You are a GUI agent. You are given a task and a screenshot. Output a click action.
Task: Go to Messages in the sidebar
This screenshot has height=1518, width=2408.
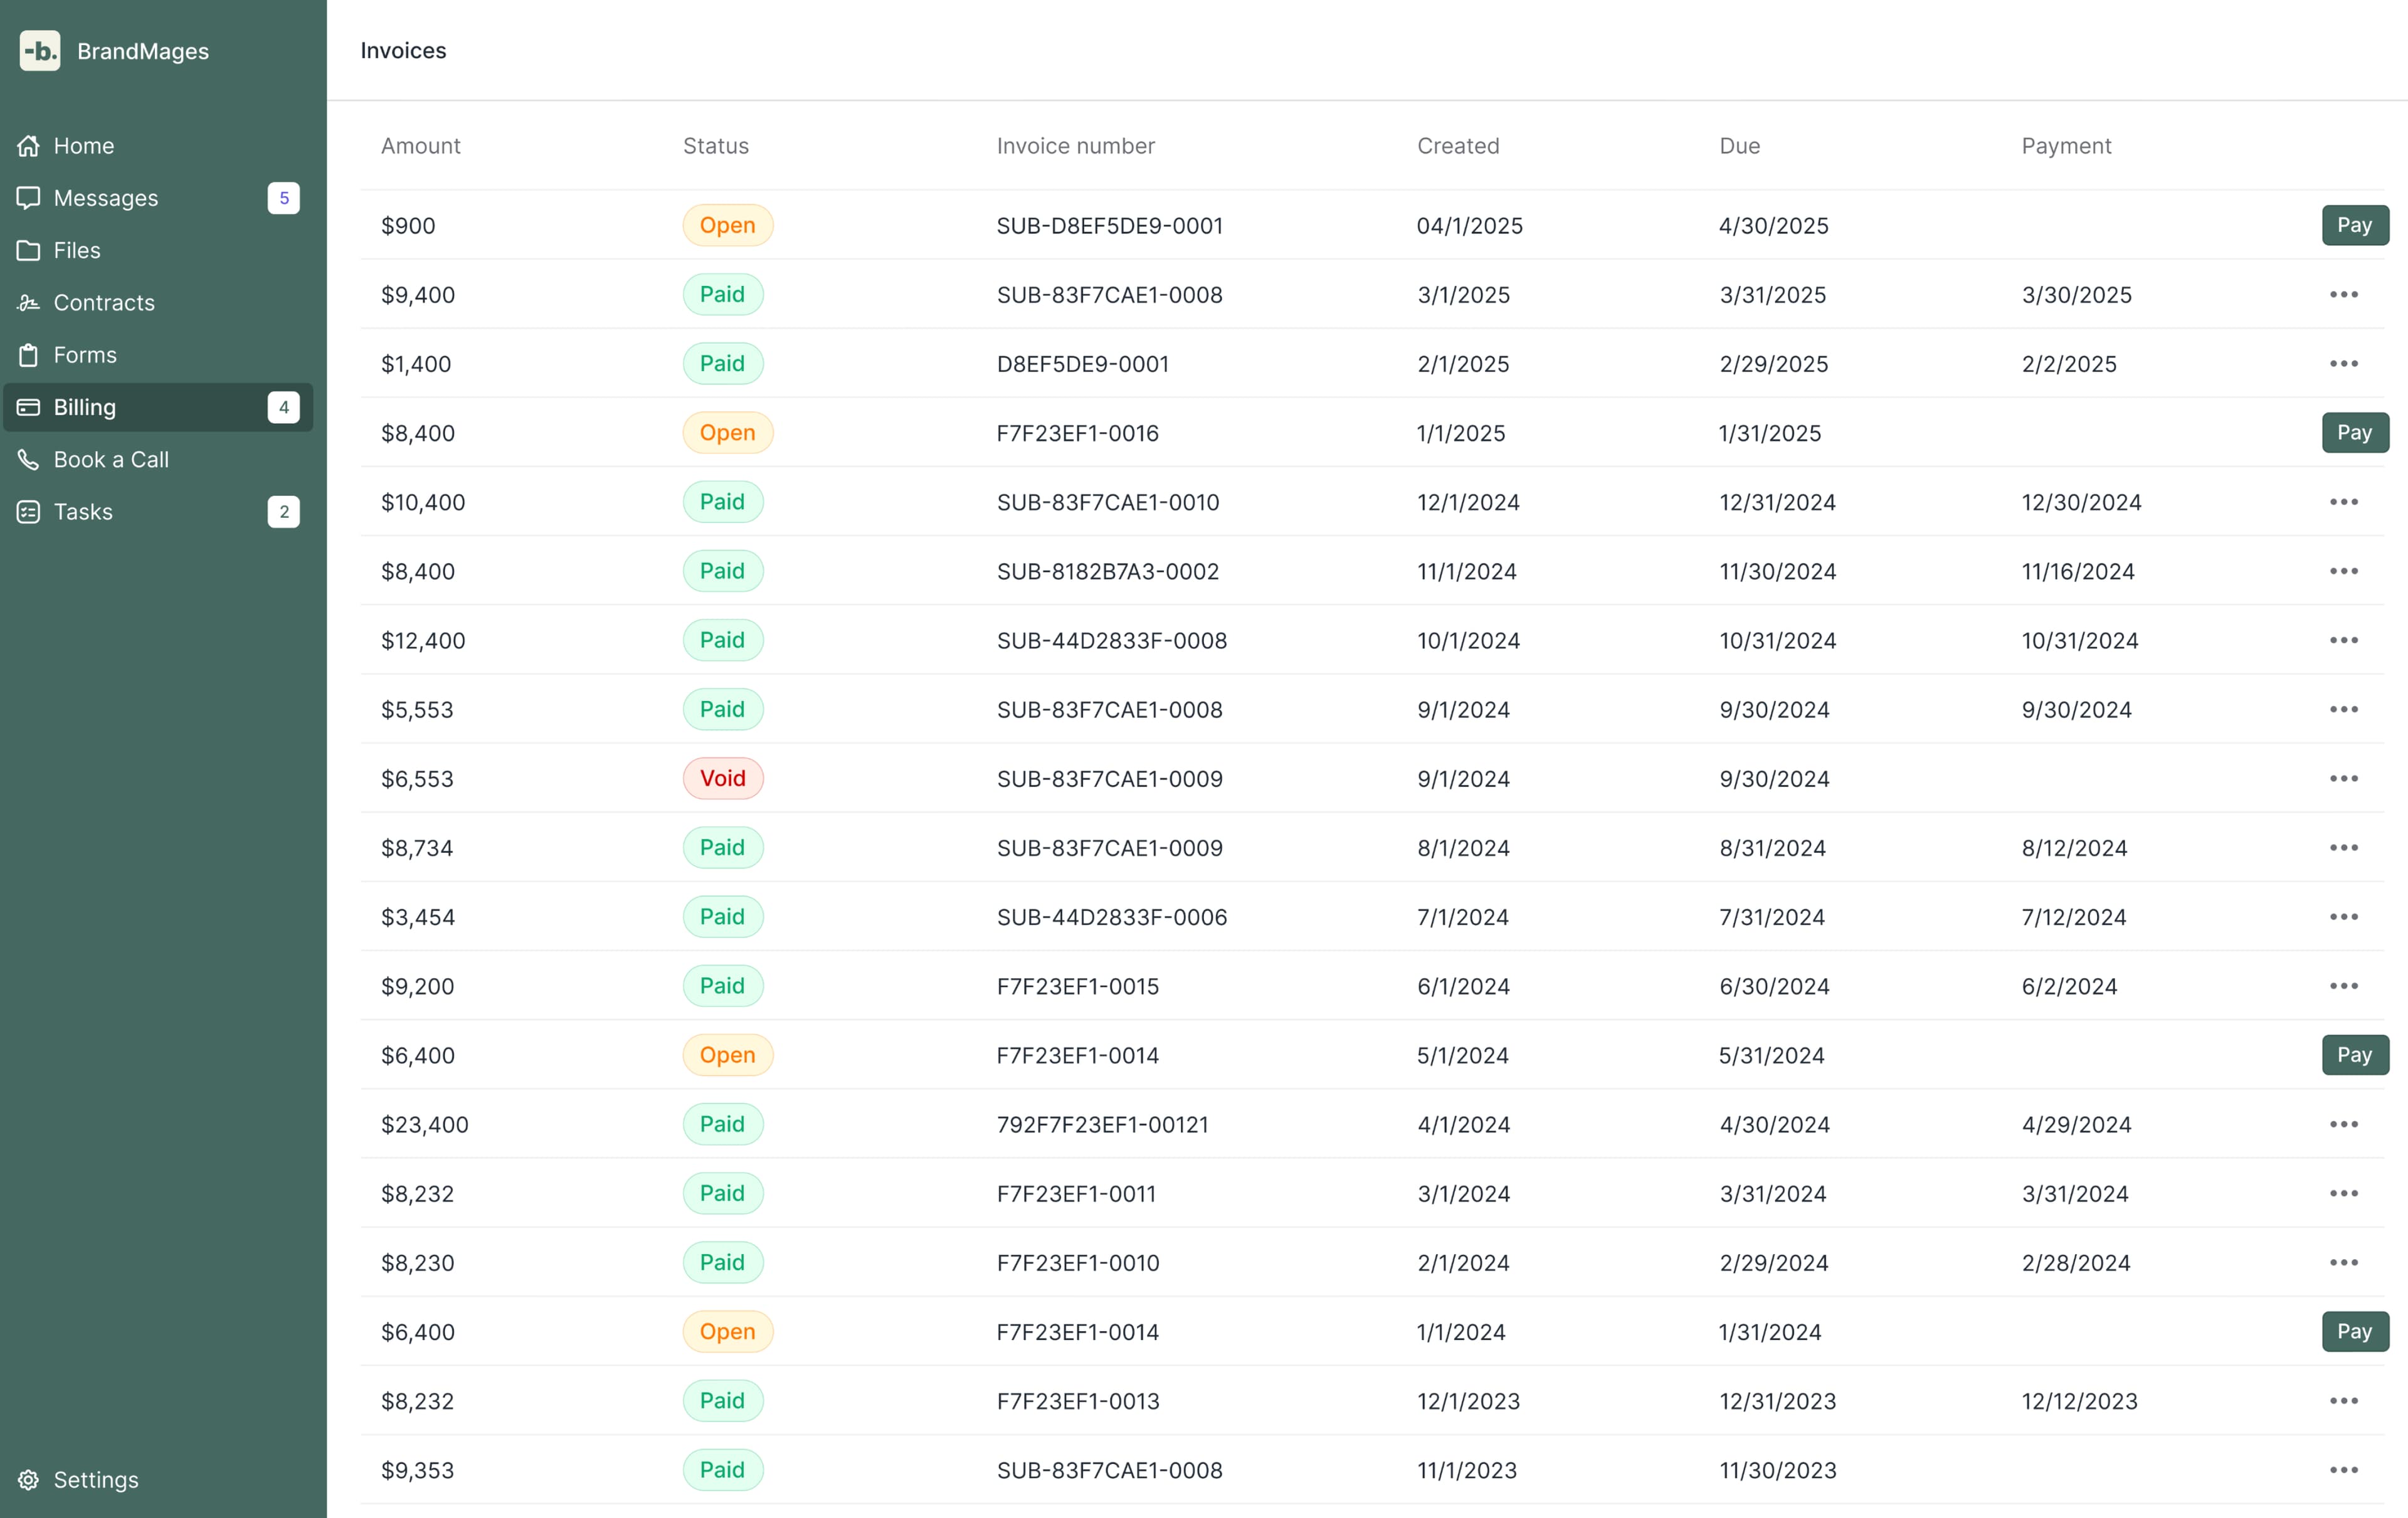click(106, 198)
